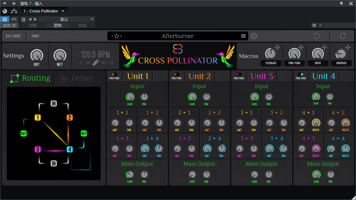Toggle Unit 3 Ping Pong switch
This screenshot has height=200, width=356.
[x=239, y=74]
